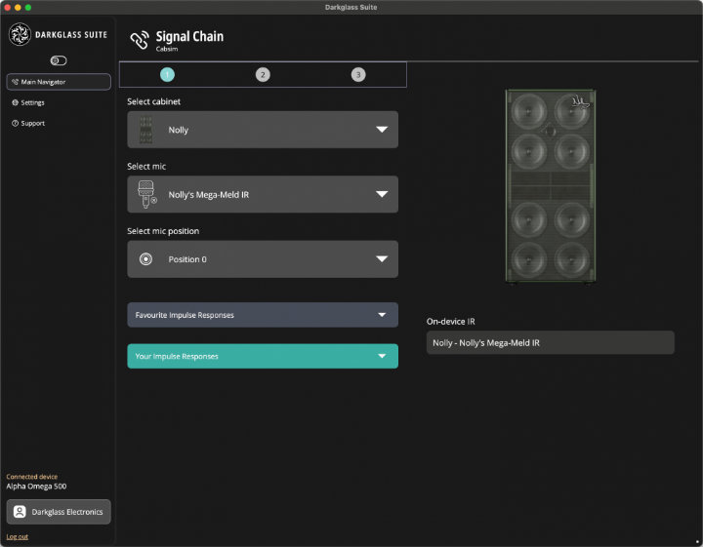
Task: Click the On-device IR field
Action: (x=550, y=343)
